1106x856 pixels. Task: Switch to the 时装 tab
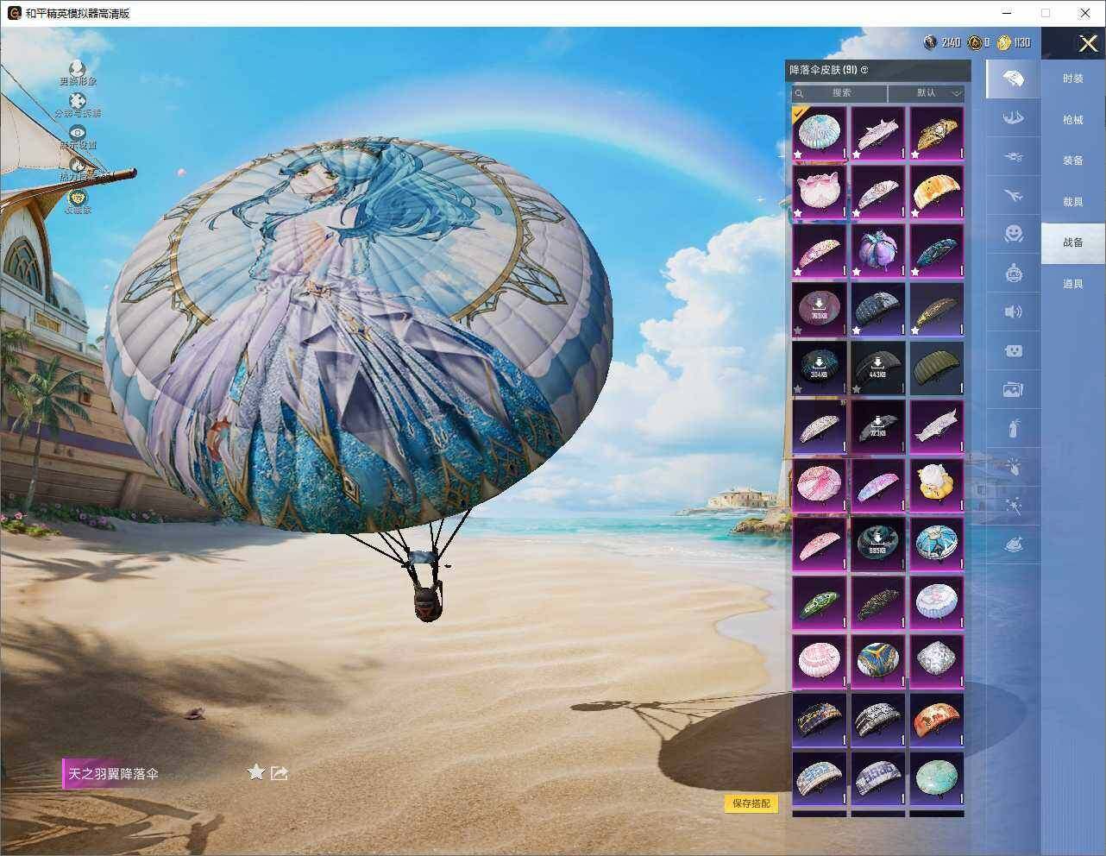[1073, 79]
